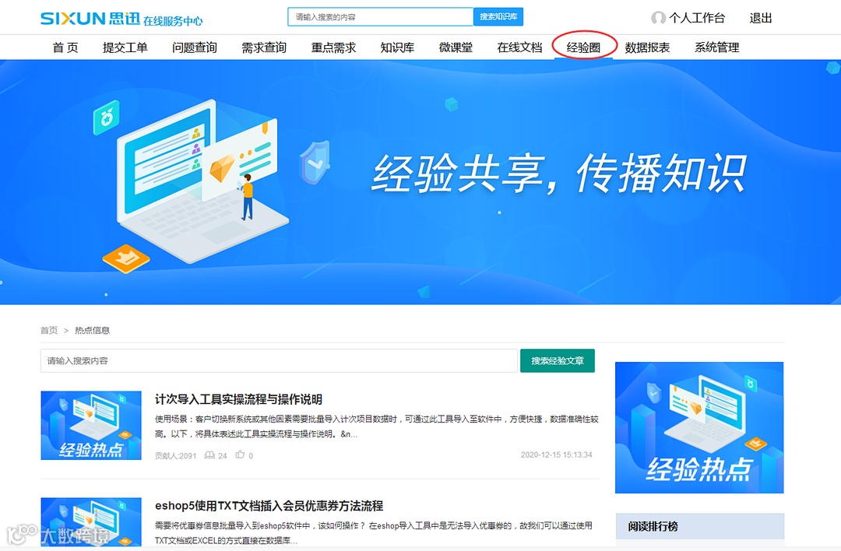Click the eshop5 article's description text
The width and height of the screenshot is (841, 551).
pos(374,533)
